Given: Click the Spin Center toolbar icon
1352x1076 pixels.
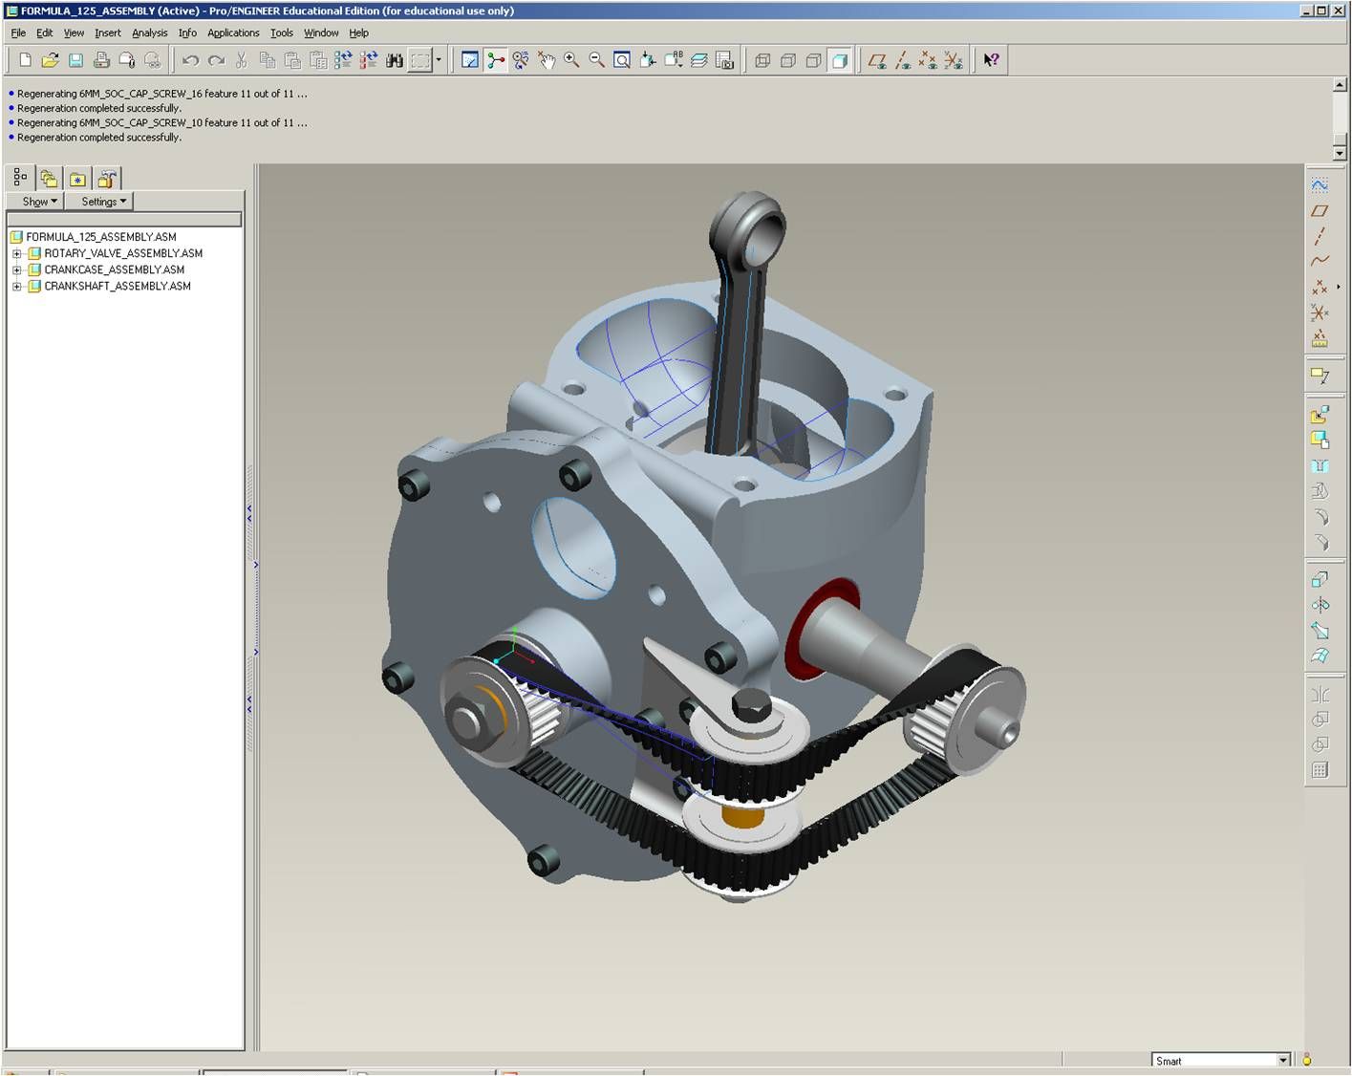Looking at the screenshot, I should click(x=496, y=60).
